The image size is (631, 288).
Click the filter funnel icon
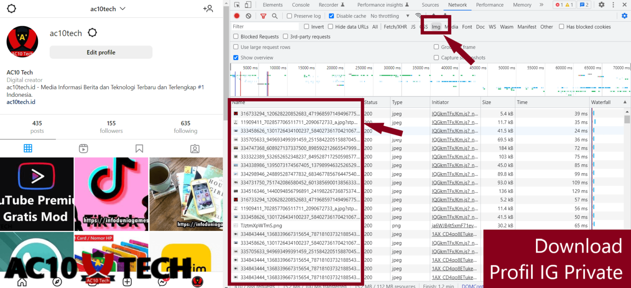pos(263,16)
